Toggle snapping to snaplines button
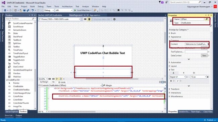This screenshot has width=218, height=122. 57,79
